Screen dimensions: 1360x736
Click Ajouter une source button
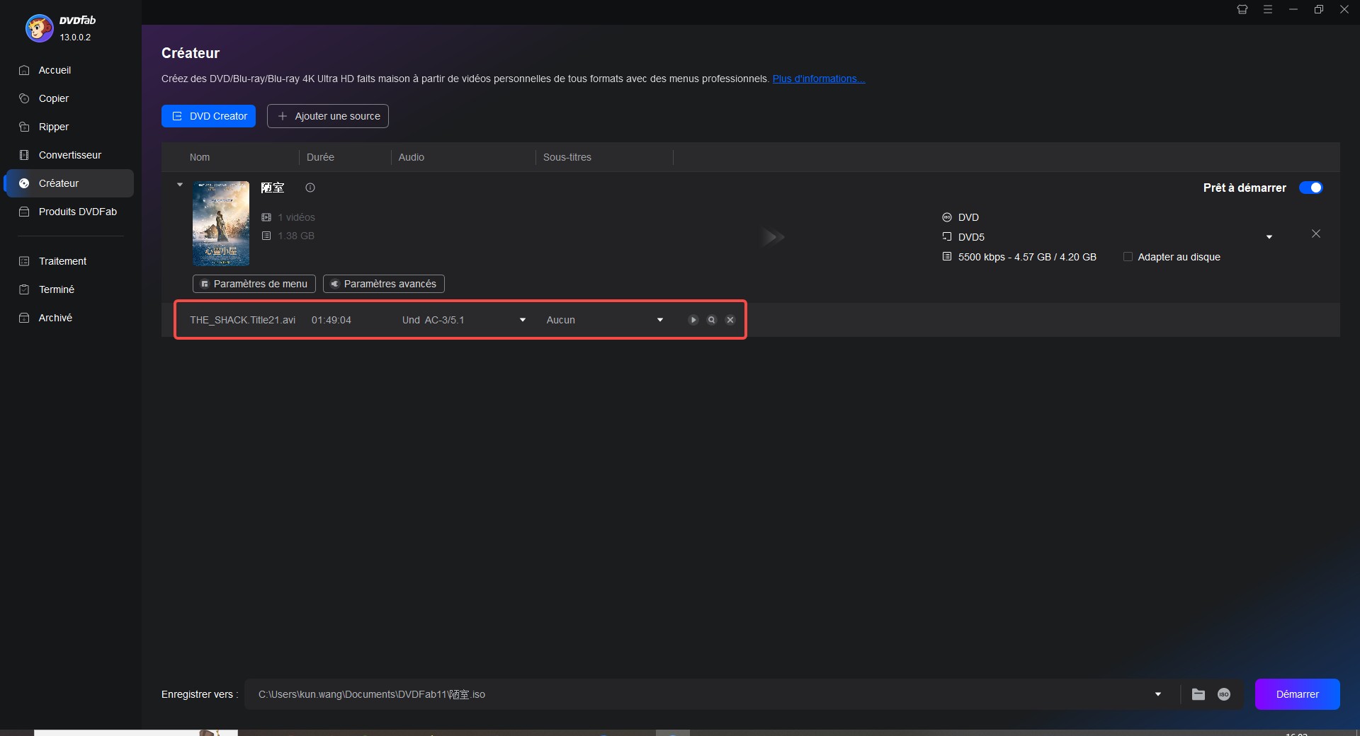coord(328,116)
